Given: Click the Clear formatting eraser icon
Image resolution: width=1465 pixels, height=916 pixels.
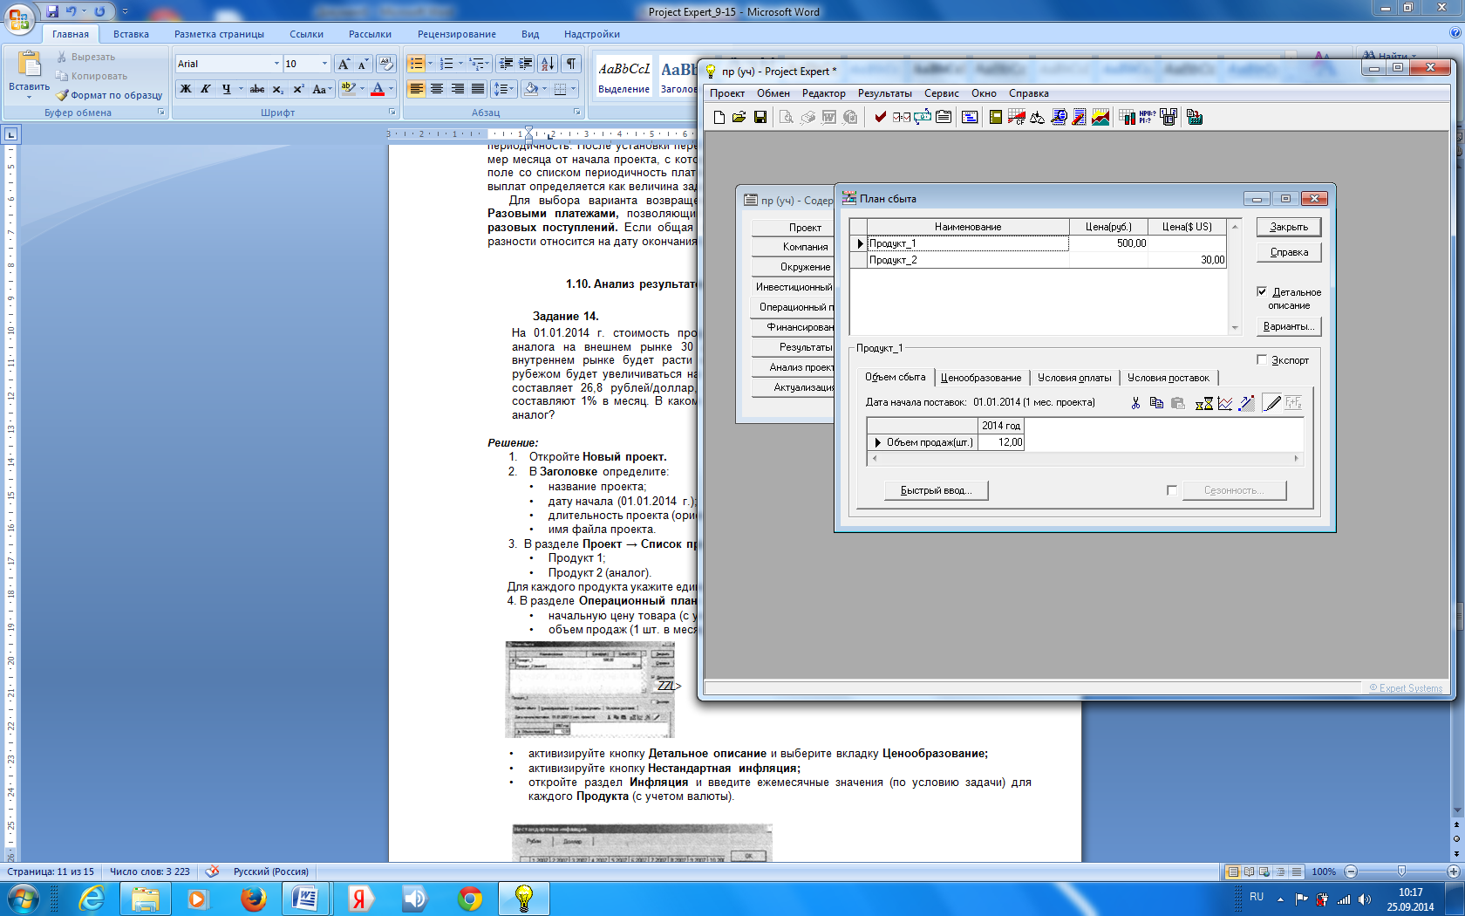Looking at the screenshot, I should pyautogui.click(x=386, y=64).
